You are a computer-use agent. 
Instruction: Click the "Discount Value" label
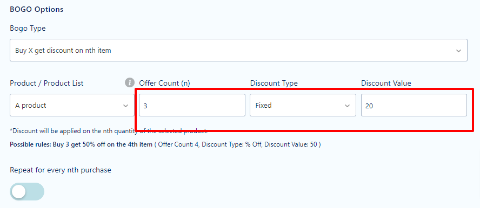[x=386, y=83]
